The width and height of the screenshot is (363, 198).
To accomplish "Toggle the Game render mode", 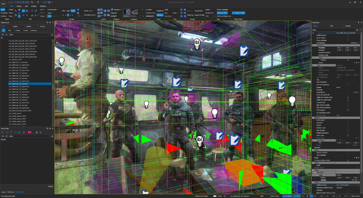I will [73, 11].
